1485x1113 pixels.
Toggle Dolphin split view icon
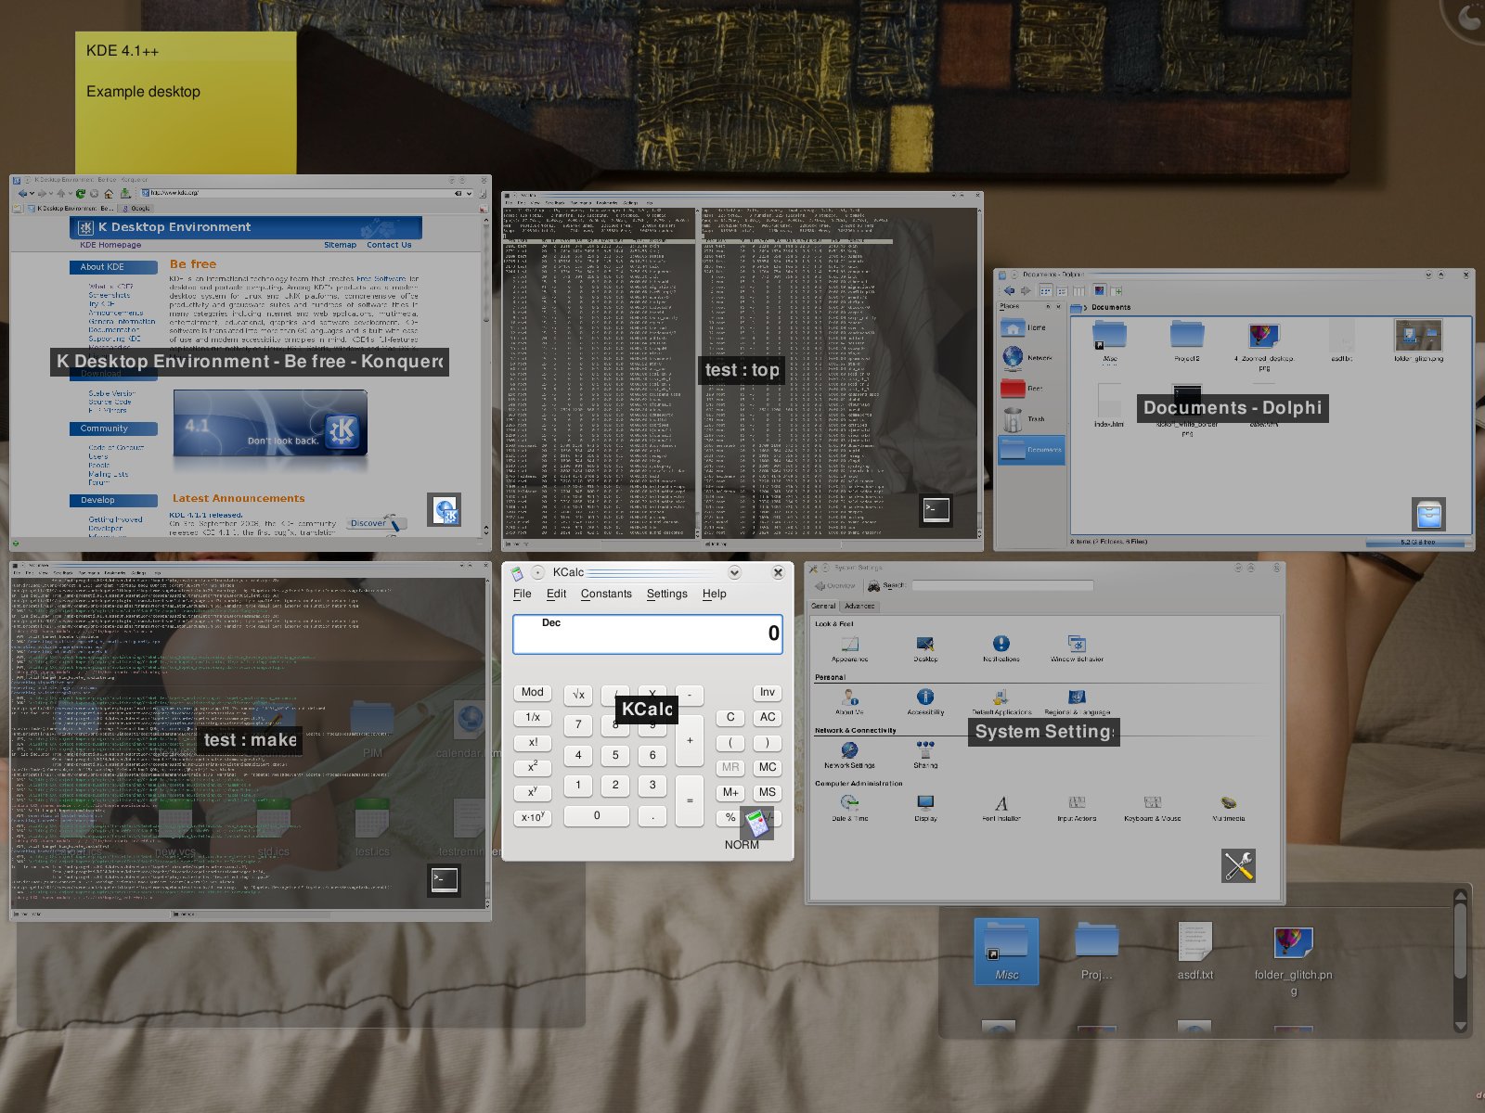(1117, 290)
